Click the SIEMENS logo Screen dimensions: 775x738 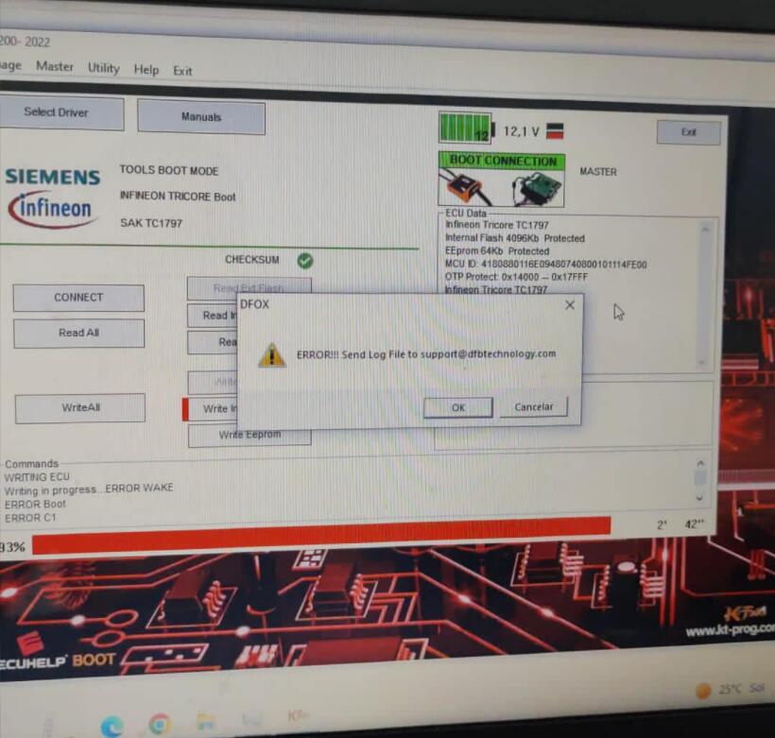coord(52,177)
